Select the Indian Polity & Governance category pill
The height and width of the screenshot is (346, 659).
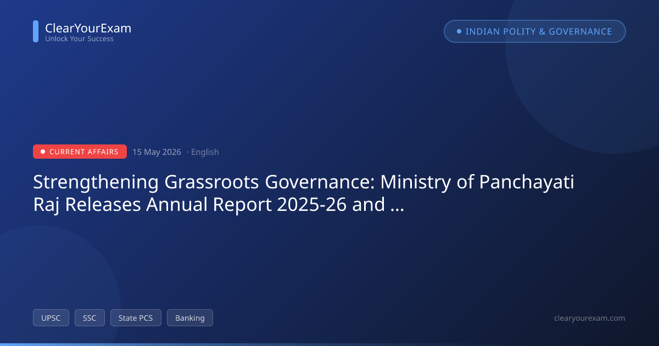click(535, 31)
